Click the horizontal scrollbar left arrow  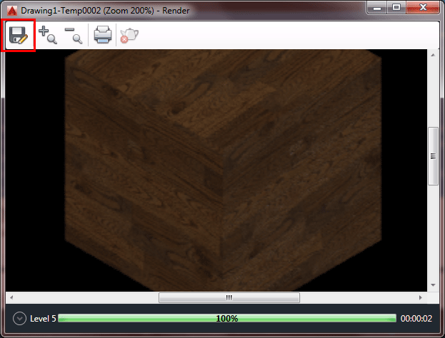point(11,297)
